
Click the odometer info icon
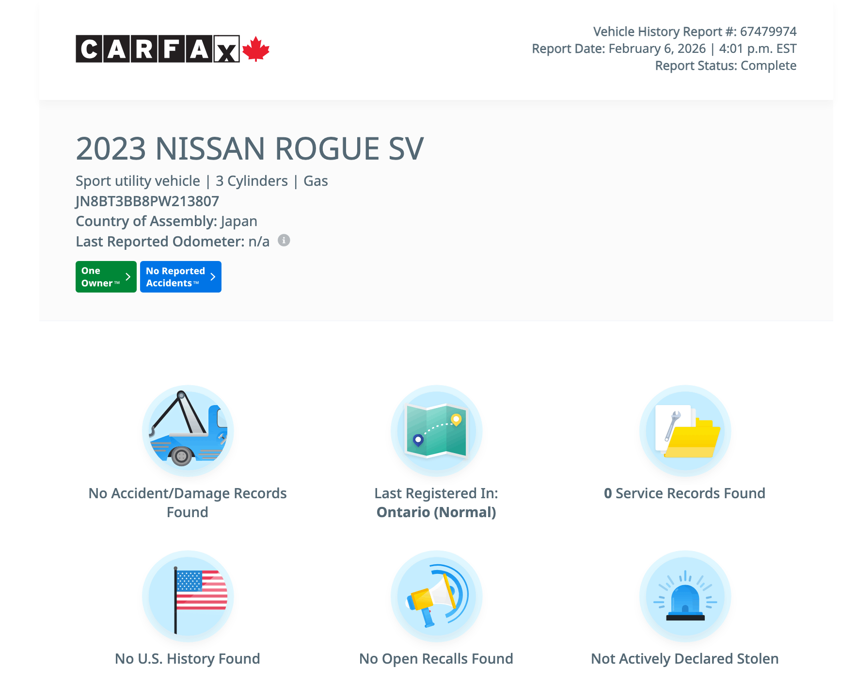284,241
